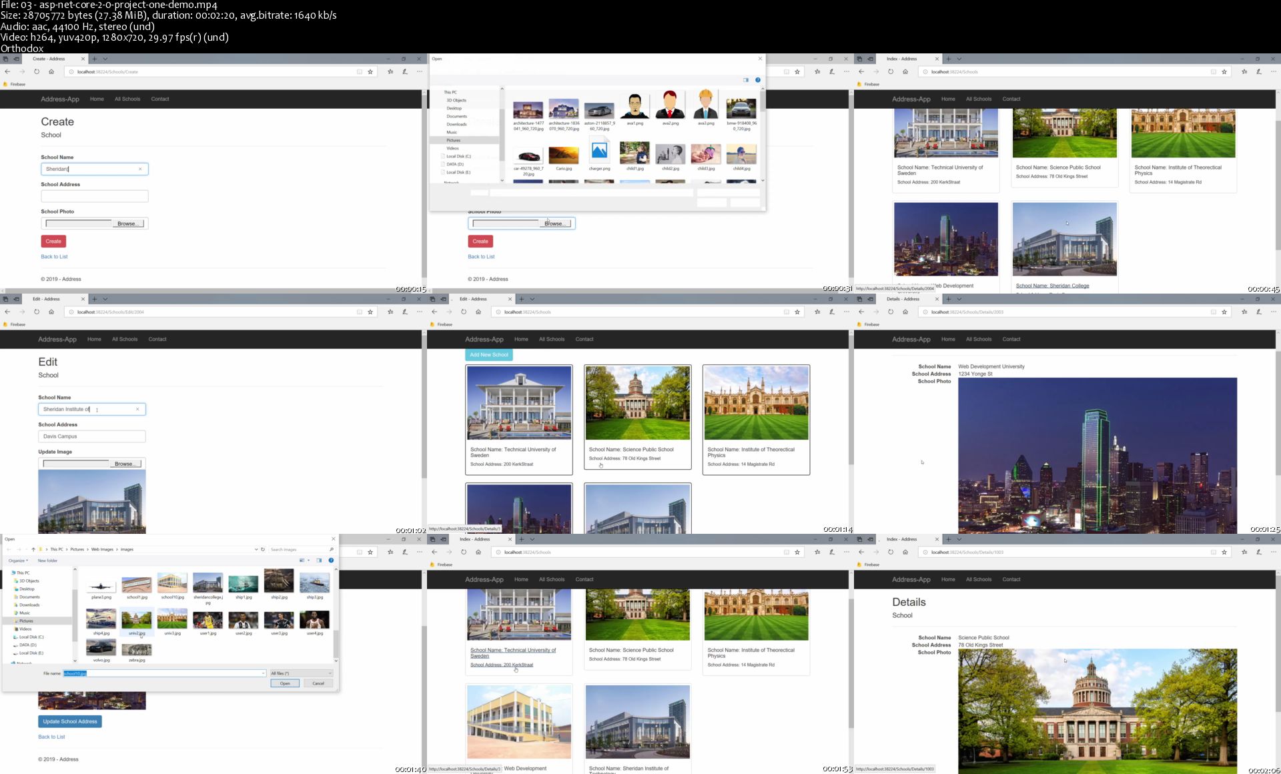Click File name box showing school10.jpg
This screenshot has height=774, width=1281.
pos(163,673)
